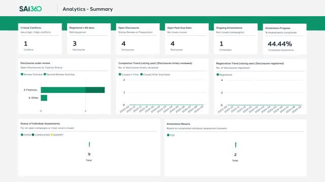Toggle the Registered legend entry
The width and height of the screenshot is (325, 182).
(224, 75)
